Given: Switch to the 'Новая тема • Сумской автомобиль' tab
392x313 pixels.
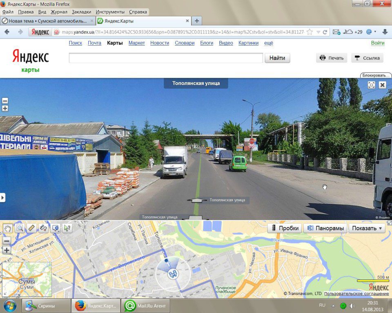Looking at the screenshot, I should pos(48,21).
